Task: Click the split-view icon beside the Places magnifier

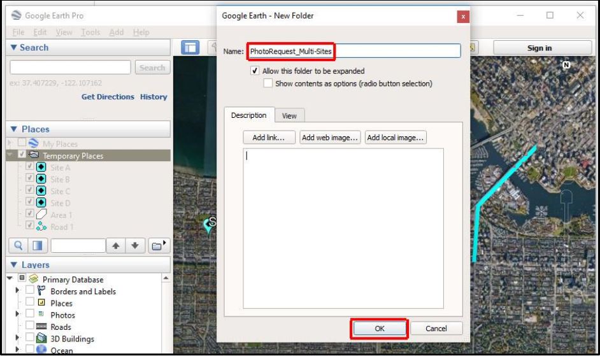Action: 38,245
